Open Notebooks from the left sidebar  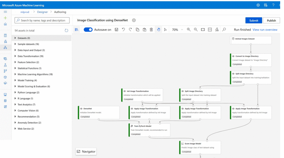pyautogui.click(x=5, y=35)
